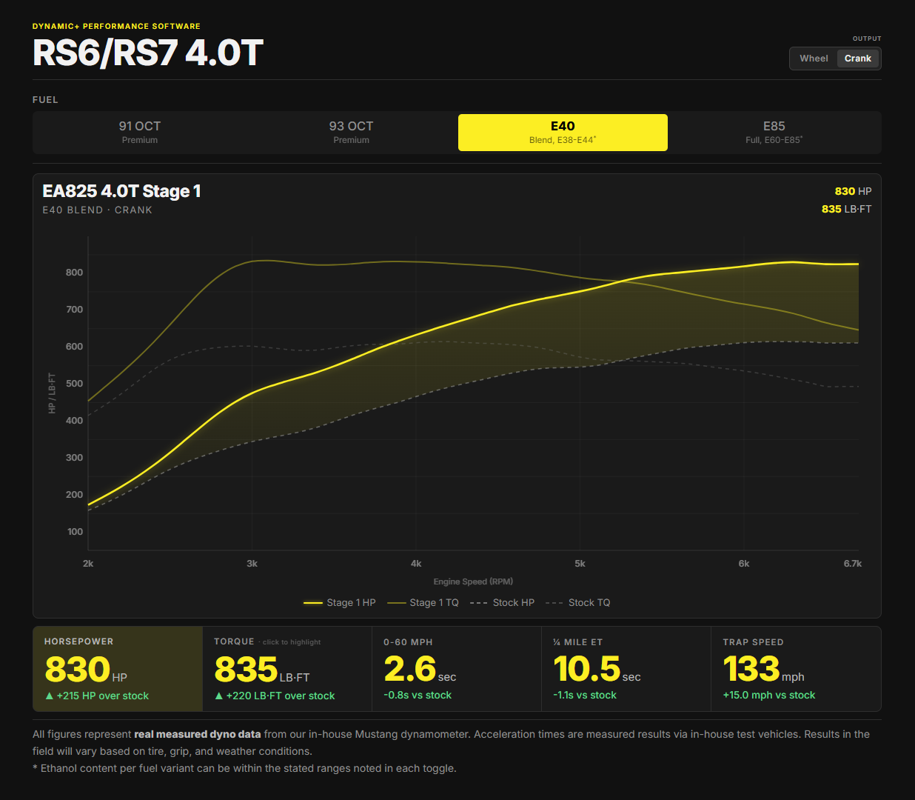
Task: Click the 0-60 MPH 2.6 sec card
Action: [x=457, y=669]
